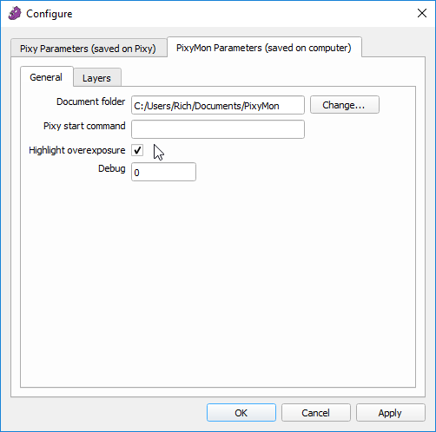The width and height of the screenshot is (436, 432).
Task: Click the Document folder path field
Action: pyautogui.click(x=218, y=105)
